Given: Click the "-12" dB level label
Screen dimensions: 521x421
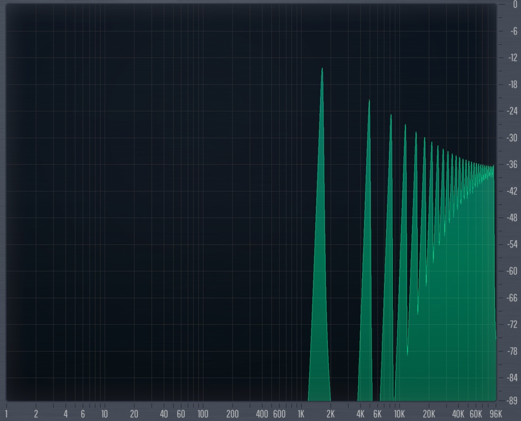Looking at the screenshot, I should coord(513,58).
